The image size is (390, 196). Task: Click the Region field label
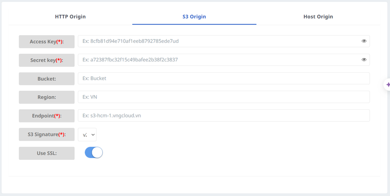[x=47, y=97]
